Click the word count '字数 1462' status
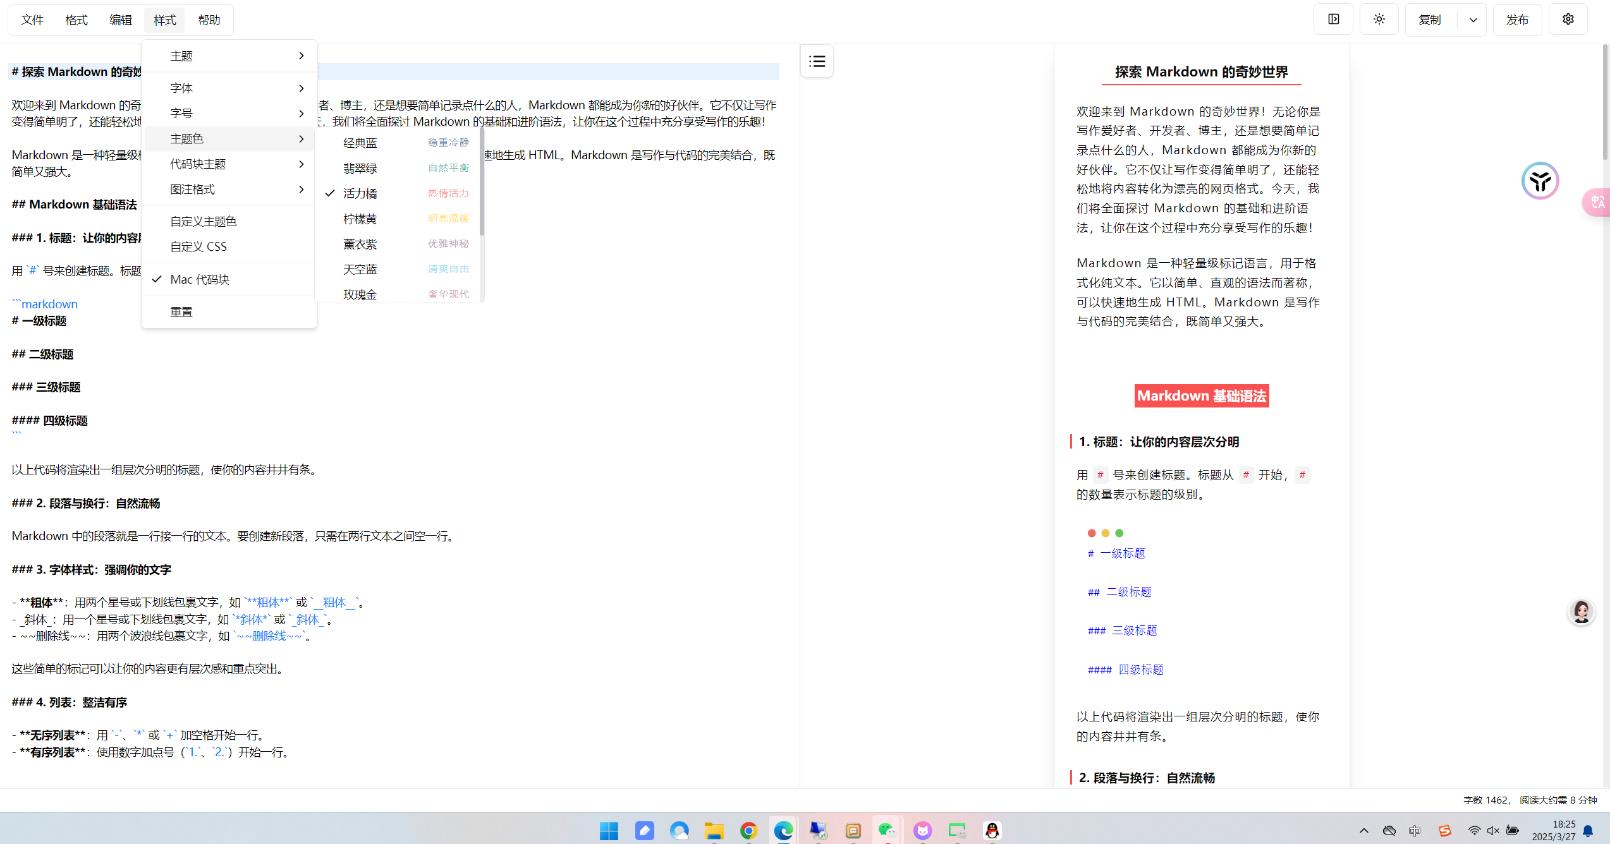Screen dimensions: 1610x844 pyautogui.click(x=1485, y=800)
